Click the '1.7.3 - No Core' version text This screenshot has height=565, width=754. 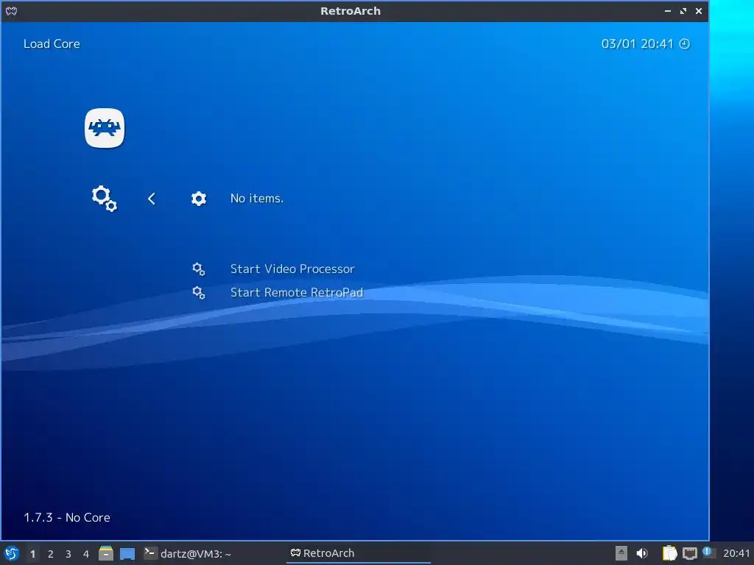point(67,517)
